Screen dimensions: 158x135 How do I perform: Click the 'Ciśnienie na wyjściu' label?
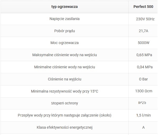64,79
